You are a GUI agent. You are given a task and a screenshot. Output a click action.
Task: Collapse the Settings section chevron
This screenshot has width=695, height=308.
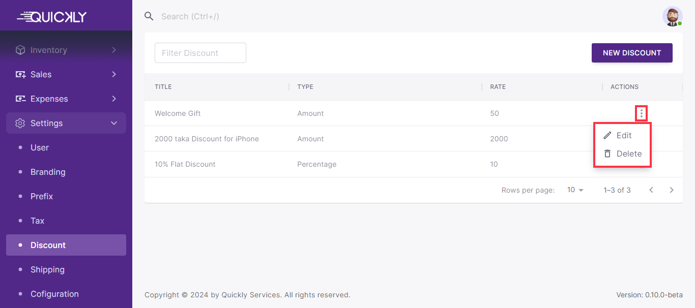[x=114, y=123]
